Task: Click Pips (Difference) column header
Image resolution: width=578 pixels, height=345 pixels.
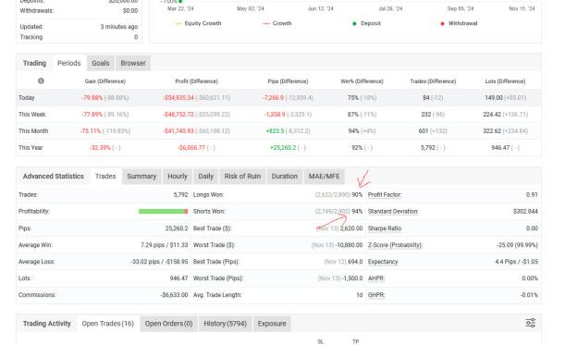Action: (x=288, y=81)
